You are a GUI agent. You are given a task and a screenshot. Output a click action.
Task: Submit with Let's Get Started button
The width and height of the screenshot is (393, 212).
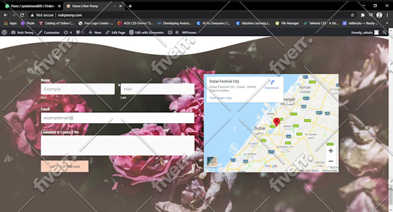[x=65, y=166]
